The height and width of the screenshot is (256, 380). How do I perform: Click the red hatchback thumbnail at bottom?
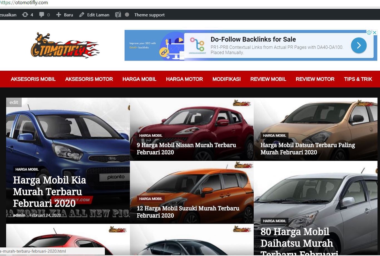coord(68,239)
